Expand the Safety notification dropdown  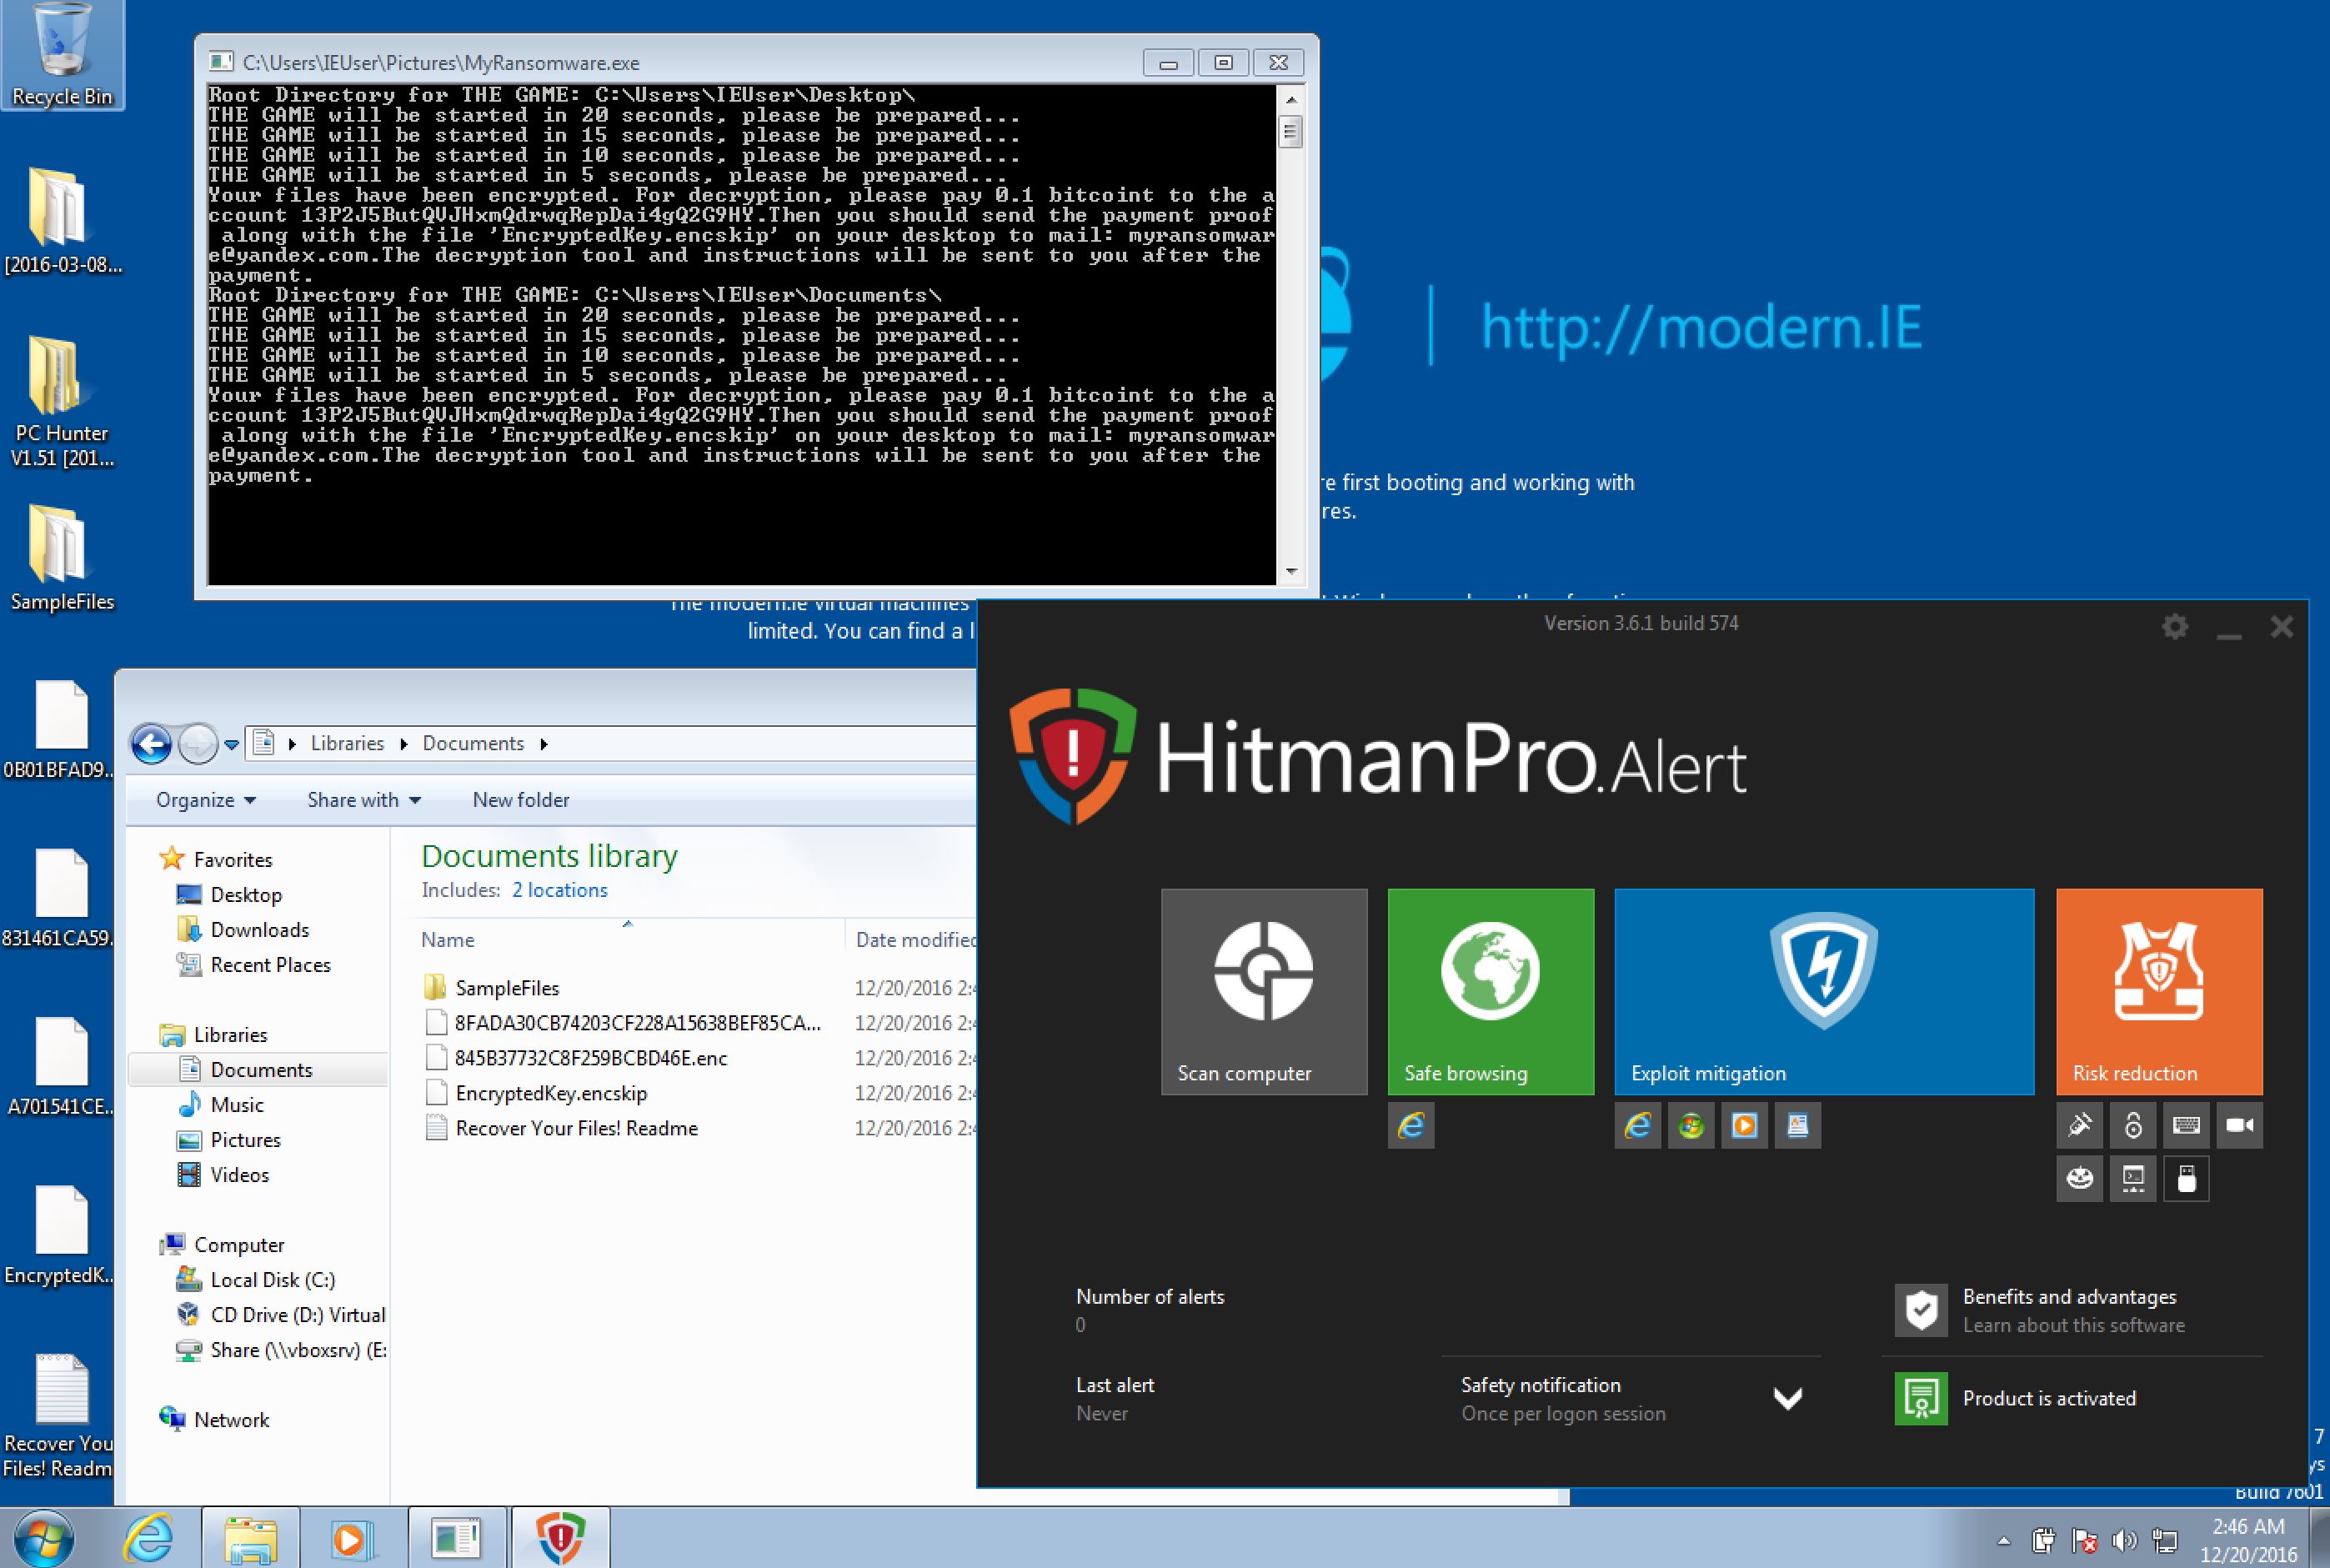coord(1787,1398)
